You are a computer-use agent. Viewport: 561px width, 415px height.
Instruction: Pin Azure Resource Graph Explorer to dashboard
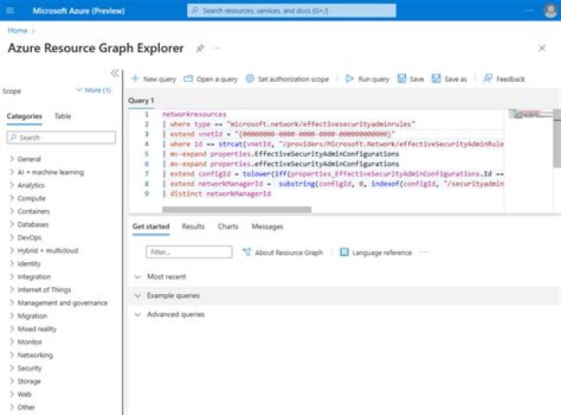click(x=200, y=48)
